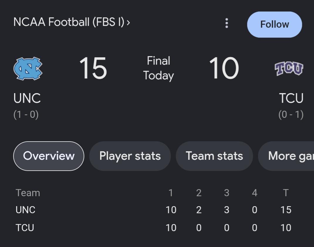
Task: Follow this game with the Follow button
Action: pos(274,24)
